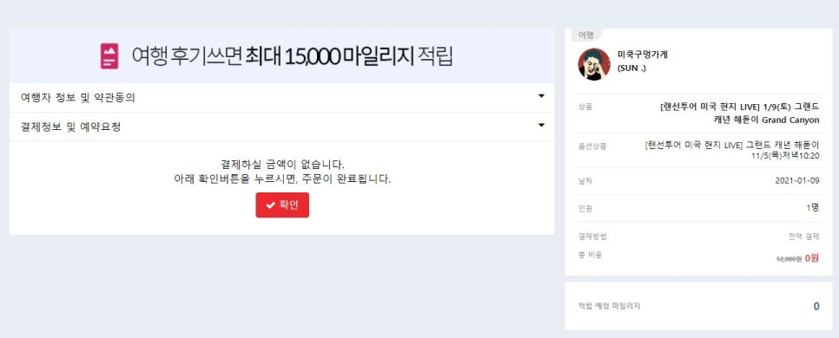Click the 여행 후기쓰면 최대 15,000 마일리지 banner
Screen dimensions: 839x338
tap(282, 56)
